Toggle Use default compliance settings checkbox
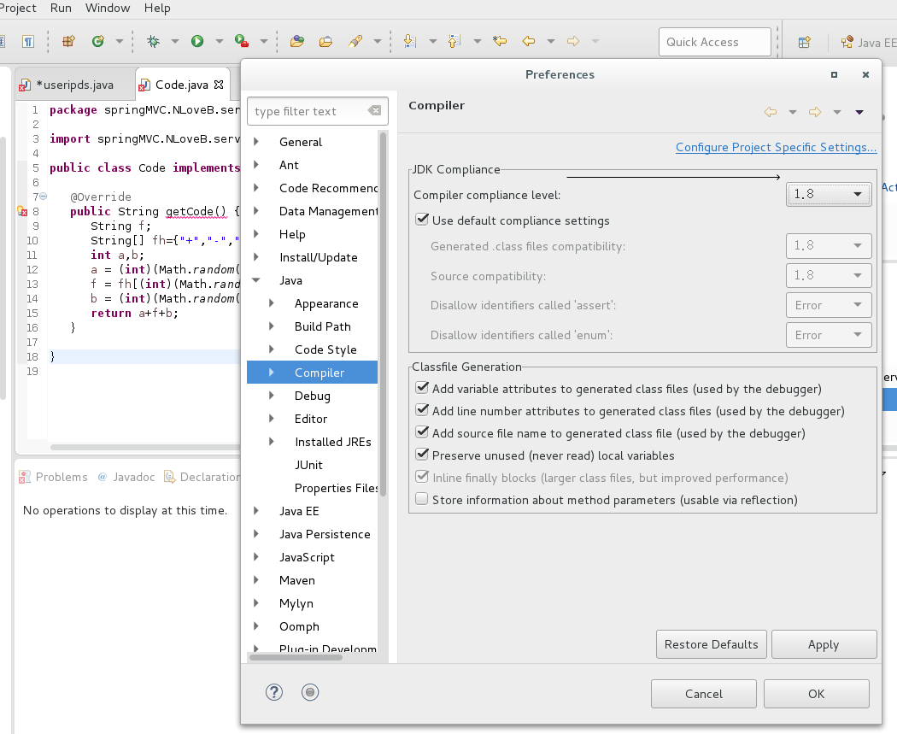897x734 pixels. click(x=422, y=220)
